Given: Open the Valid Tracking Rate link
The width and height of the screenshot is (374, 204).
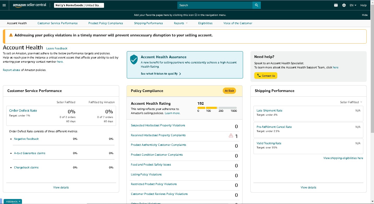Looking at the screenshot, I should point(269,143).
